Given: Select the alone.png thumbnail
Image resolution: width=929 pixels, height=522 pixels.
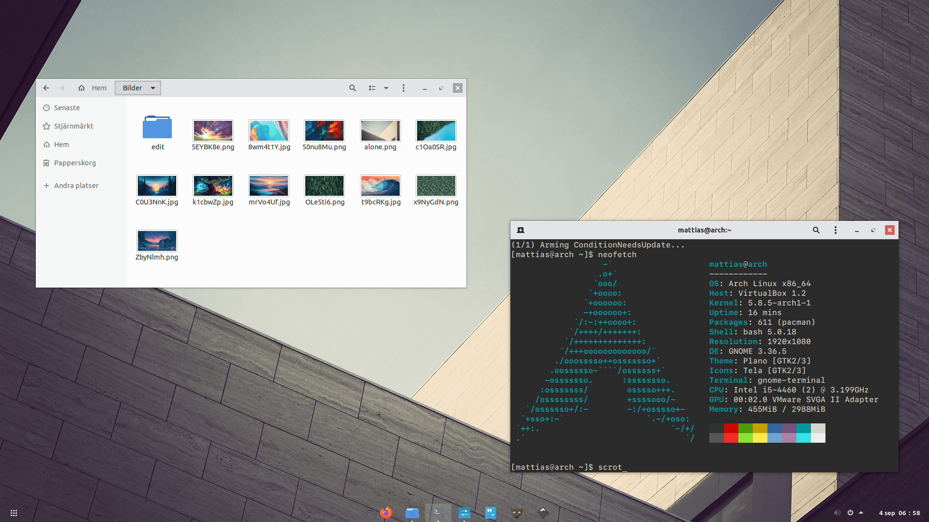Looking at the screenshot, I should coord(380,131).
